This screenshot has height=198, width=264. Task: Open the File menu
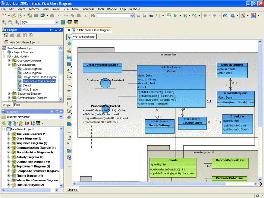coord(3,9)
